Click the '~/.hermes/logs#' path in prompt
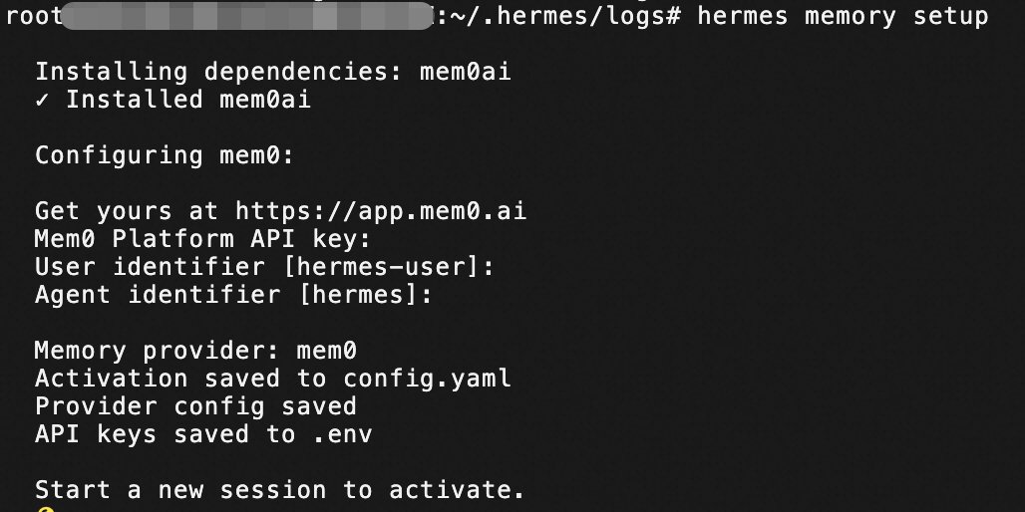The height and width of the screenshot is (512, 1025). click(564, 16)
